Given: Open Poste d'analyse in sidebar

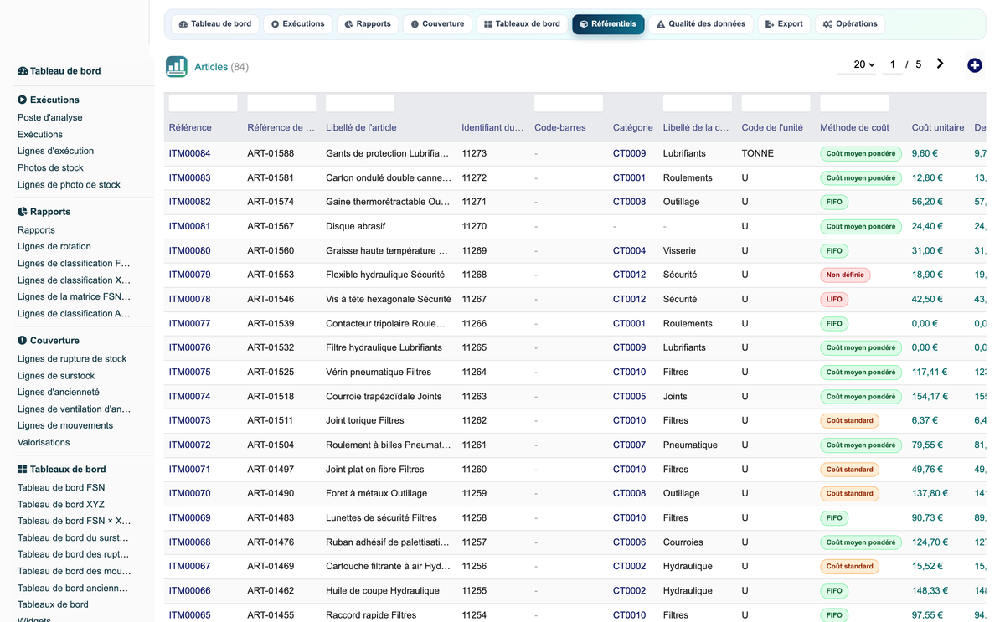Looking at the screenshot, I should (x=50, y=118).
